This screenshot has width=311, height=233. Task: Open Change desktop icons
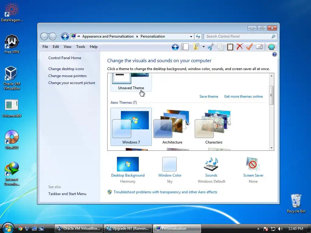[x=66, y=69]
